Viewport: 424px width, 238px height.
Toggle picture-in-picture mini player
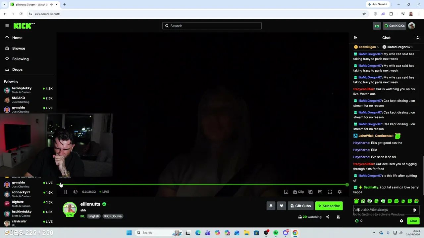point(286,192)
